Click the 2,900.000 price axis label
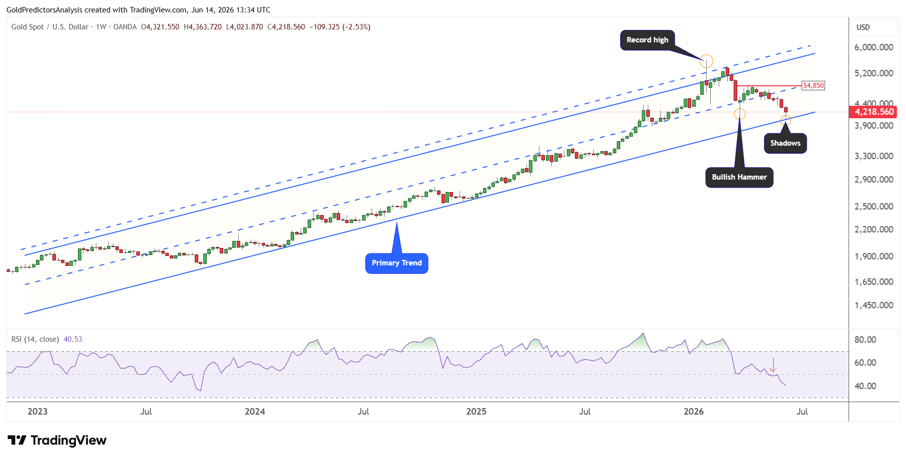 (x=874, y=180)
